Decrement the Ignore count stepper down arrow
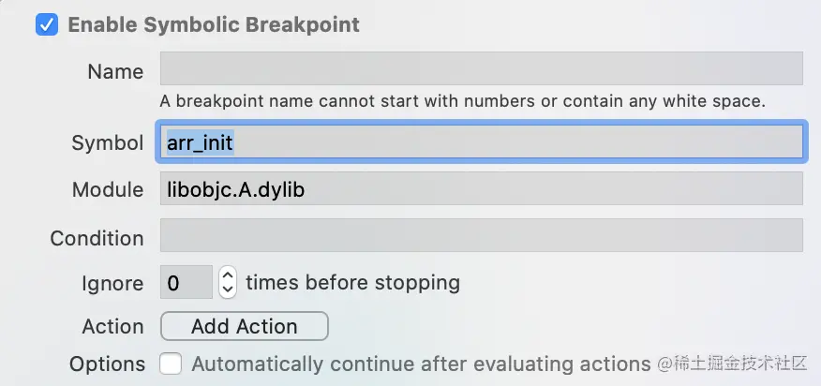Viewport: 821px width, 386px height. (x=227, y=290)
